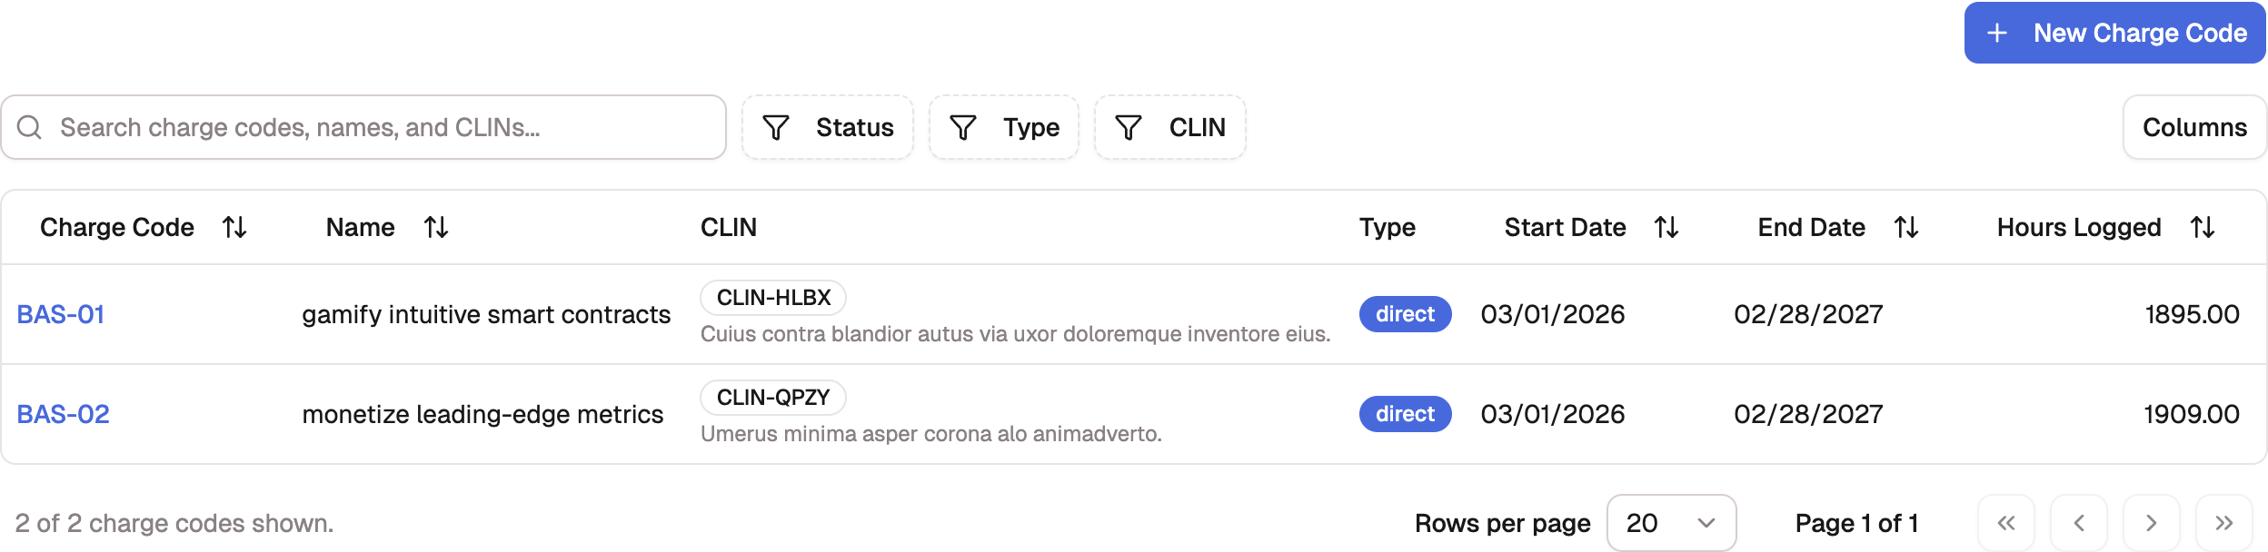Click Page 1 of 1 indicator
The width and height of the screenshot is (2268, 552).
coord(1856,523)
